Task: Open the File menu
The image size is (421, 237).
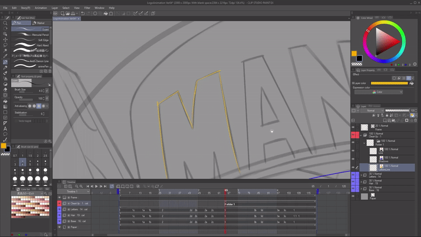Action: click(5, 8)
